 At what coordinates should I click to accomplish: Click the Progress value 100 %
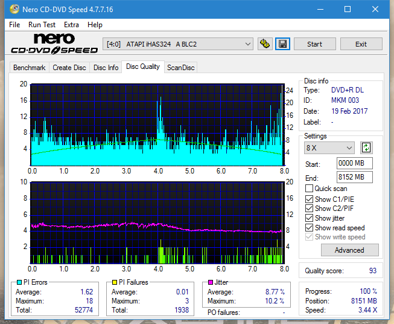tap(369, 291)
